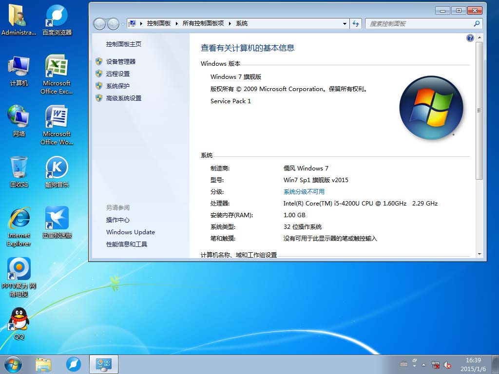Click the vertical scrollbar thumb
This screenshot has height=374, width=499.
(x=479, y=111)
